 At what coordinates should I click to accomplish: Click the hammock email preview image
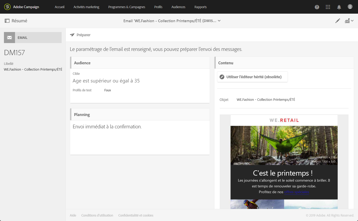click(284, 145)
